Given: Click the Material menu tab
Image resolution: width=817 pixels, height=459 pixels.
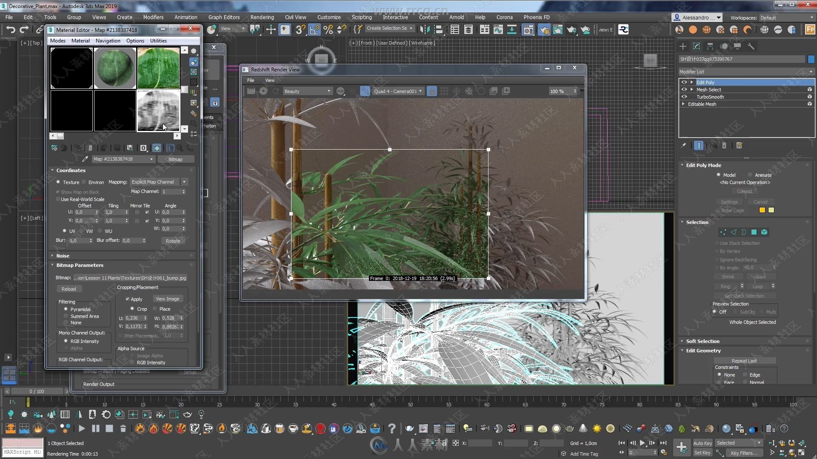Looking at the screenshot, I should (80, 40).
